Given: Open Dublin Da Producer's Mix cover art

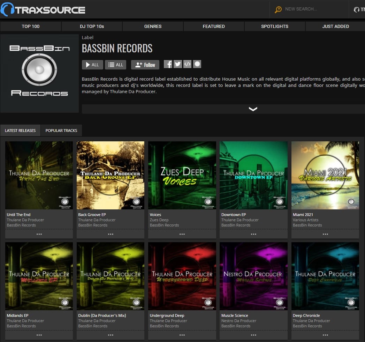Looking at the screenshot, I should (111, 276).
